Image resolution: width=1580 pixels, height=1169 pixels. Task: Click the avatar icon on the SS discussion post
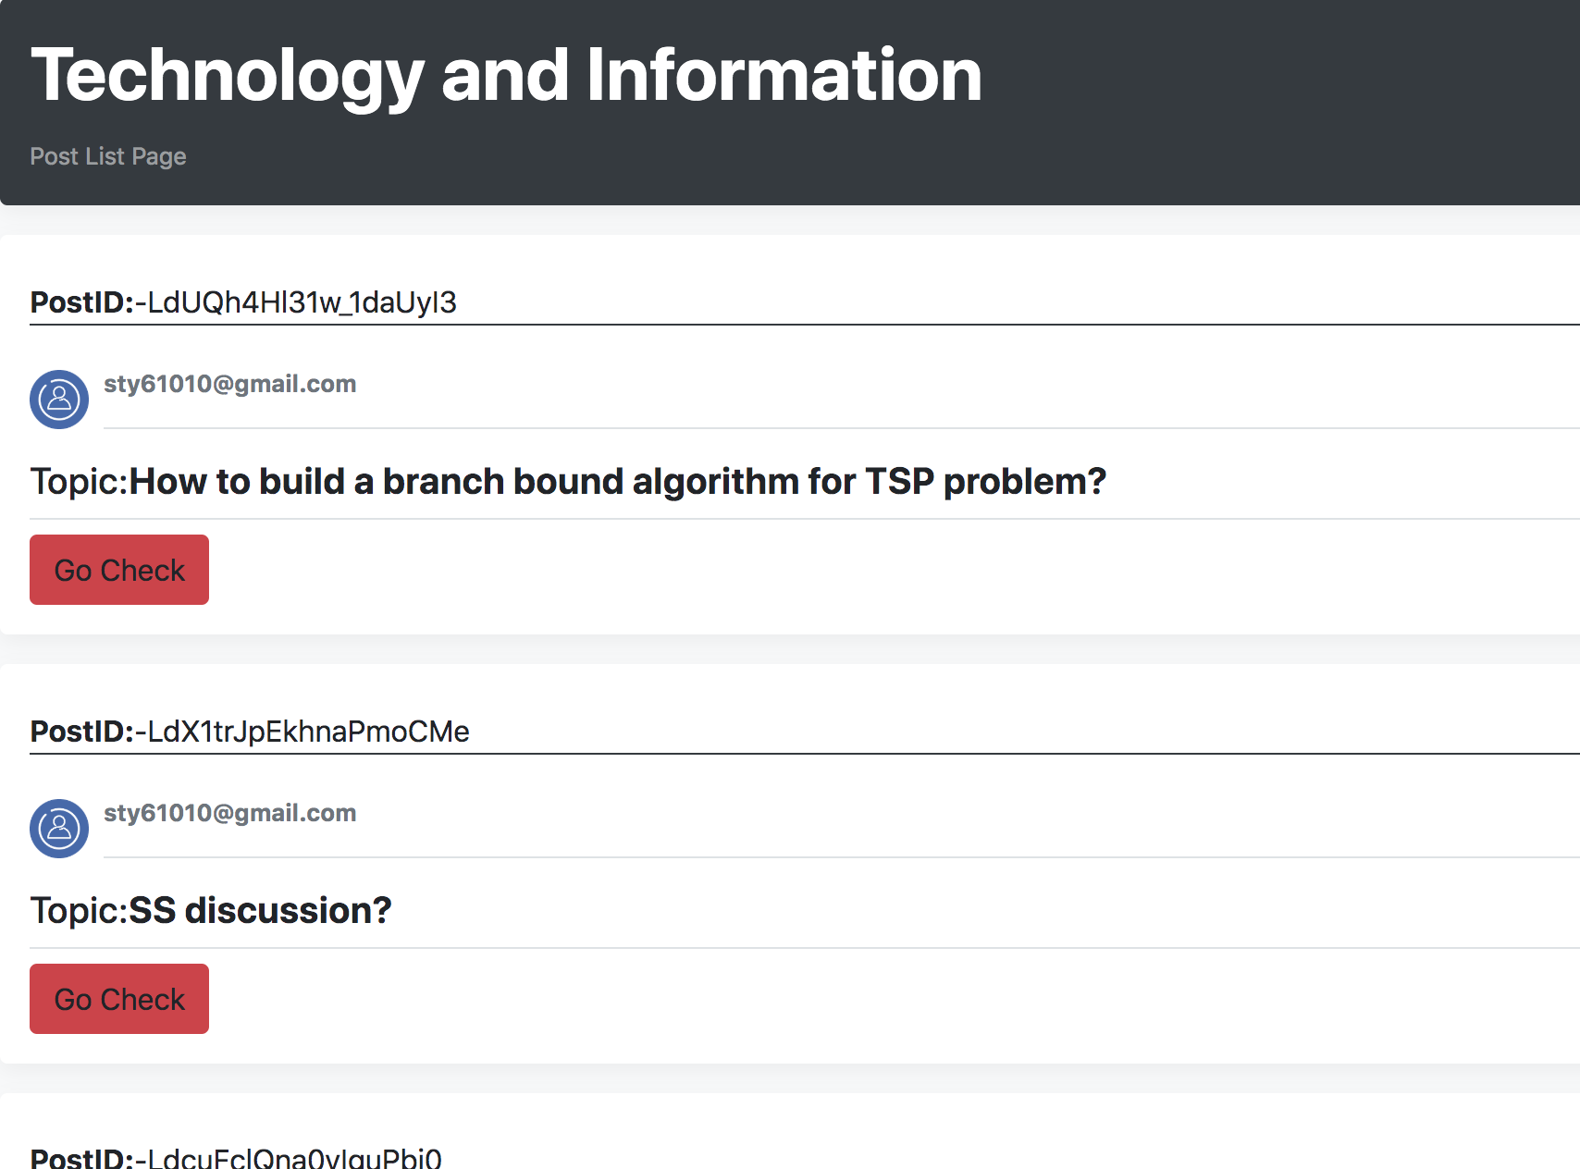click(x=59, y=829)
